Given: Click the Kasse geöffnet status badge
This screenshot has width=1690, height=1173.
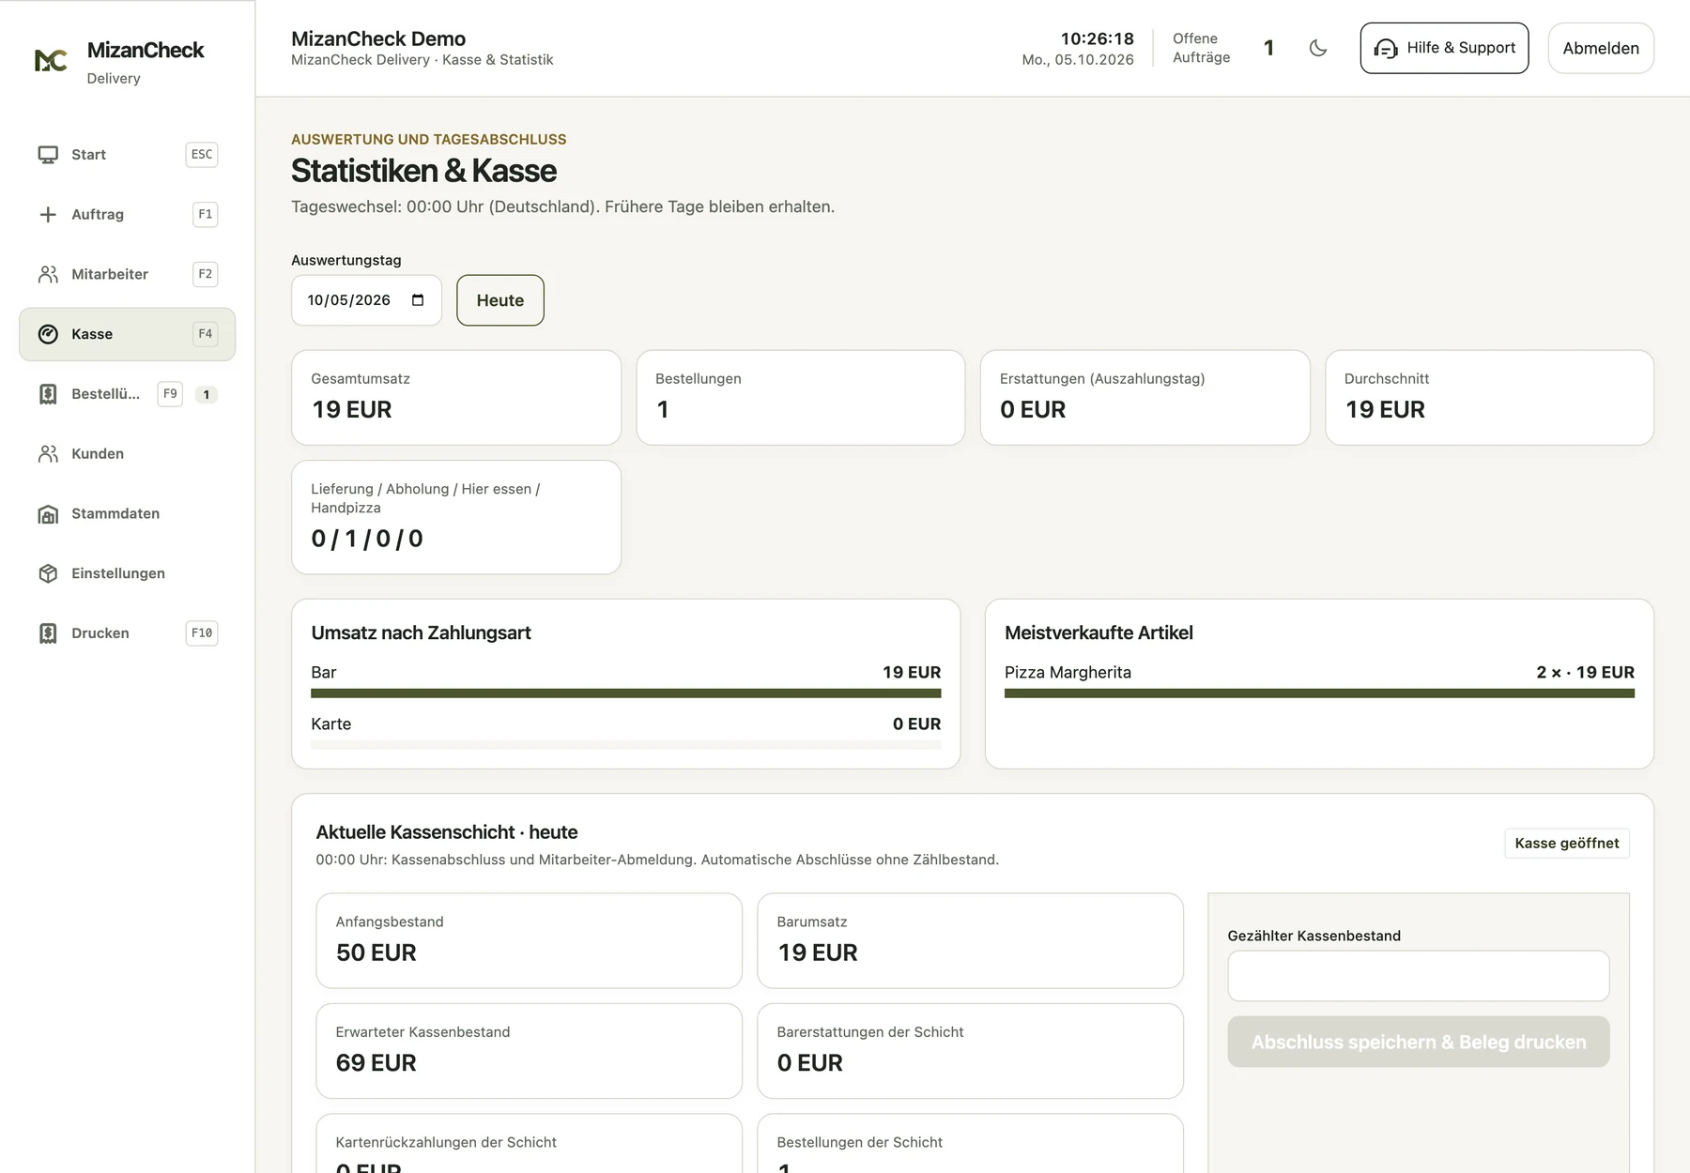Looking at the screenshot, I should pyautogui.click(x=1567, y=843).
